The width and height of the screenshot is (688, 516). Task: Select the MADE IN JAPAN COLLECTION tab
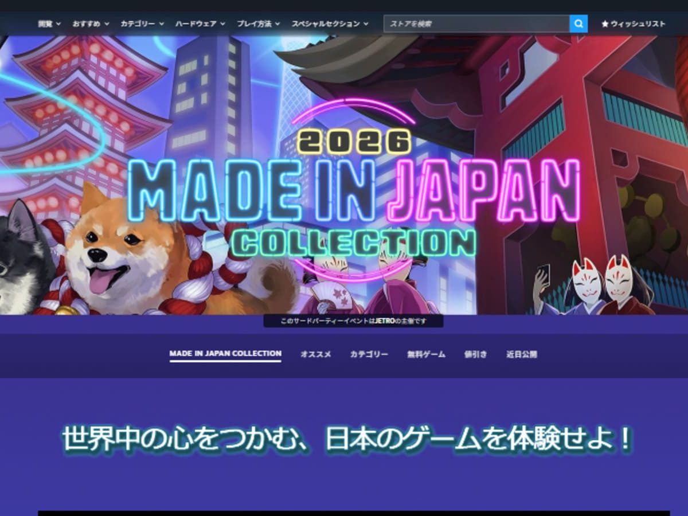[x=225, y=354]
